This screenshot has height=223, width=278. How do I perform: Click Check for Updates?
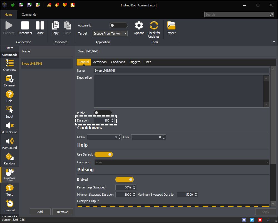pos(154,30)
